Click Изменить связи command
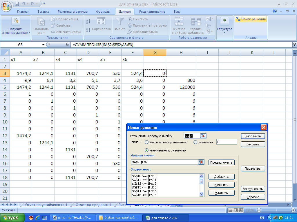297x222 pixels. coord(66,32)
